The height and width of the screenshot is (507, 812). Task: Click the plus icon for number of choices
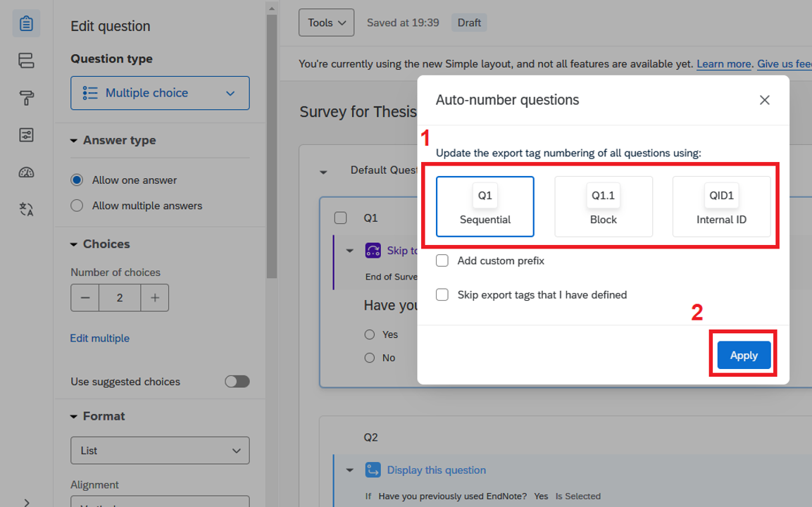coord(154,298)
